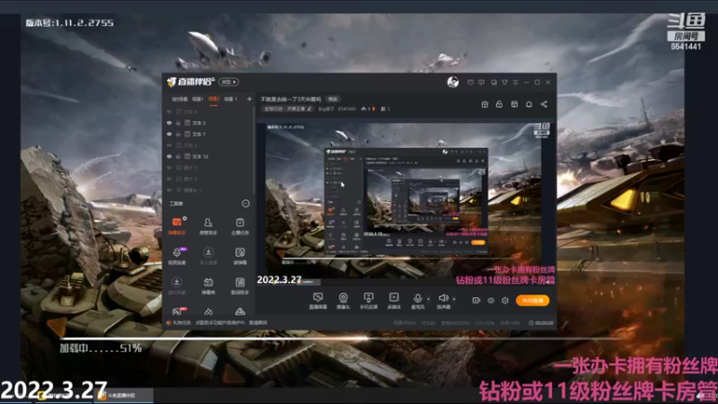This screenshot has height=404, width=718.
Task: Toggle the lock on 文本 3 layer
Action: tap(178, 123)
